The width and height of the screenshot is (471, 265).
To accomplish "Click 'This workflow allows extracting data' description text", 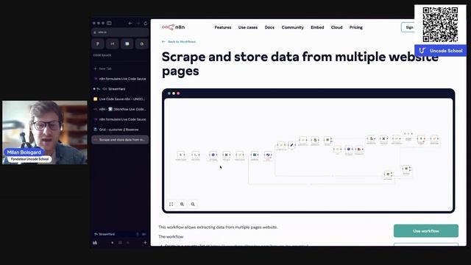I will 218,227.
